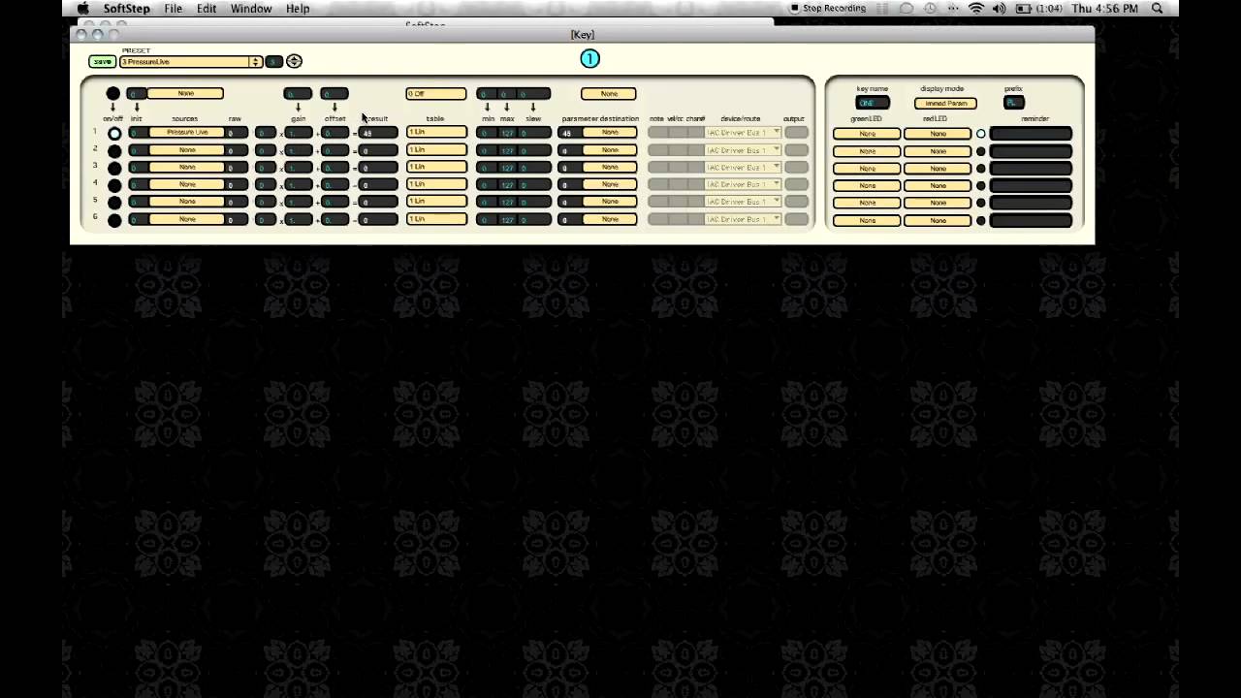The height and width of the screenshot is (698, 1241).
Task: Open Spotlight search magnifier in menu bar
Action: (1157, 9)
